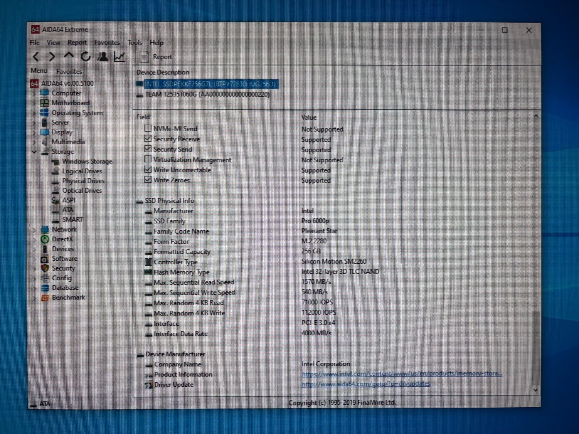This screenshot has height=434, width=579.
Task: Select the INTEL SSDPEKKF256G7L device row
Action: click(x=207, y=84)
